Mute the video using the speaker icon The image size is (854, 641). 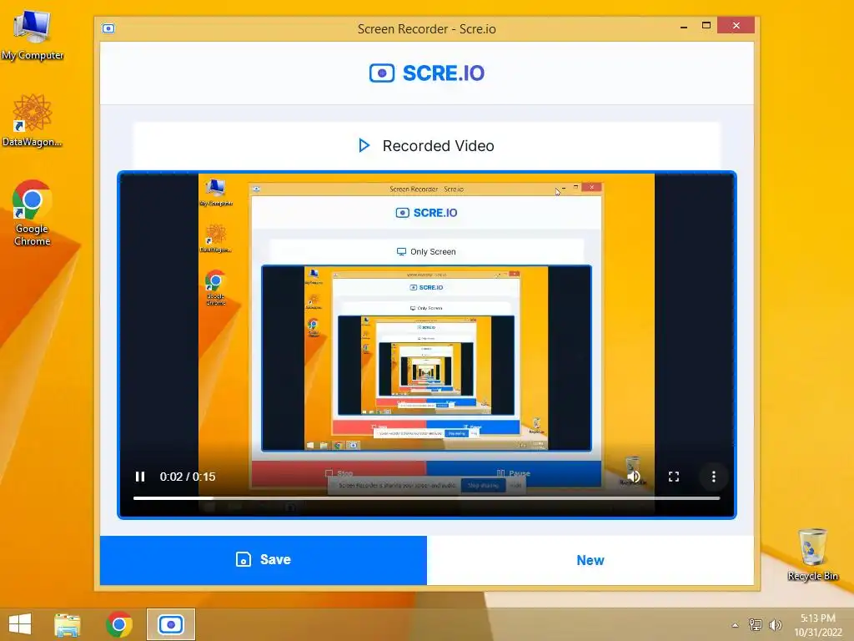(634, 477)
